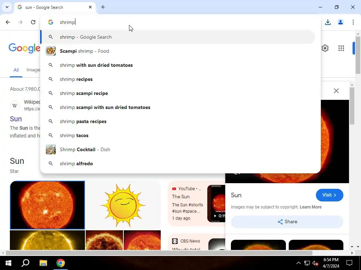
Task: Select the 'shrimp recipes' suggestion
Action: point(178,79)
